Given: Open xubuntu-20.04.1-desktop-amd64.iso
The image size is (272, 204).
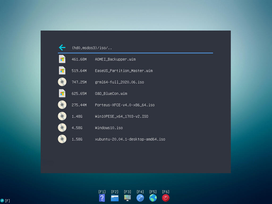Looking at the screenshot, I should (130, 139).
